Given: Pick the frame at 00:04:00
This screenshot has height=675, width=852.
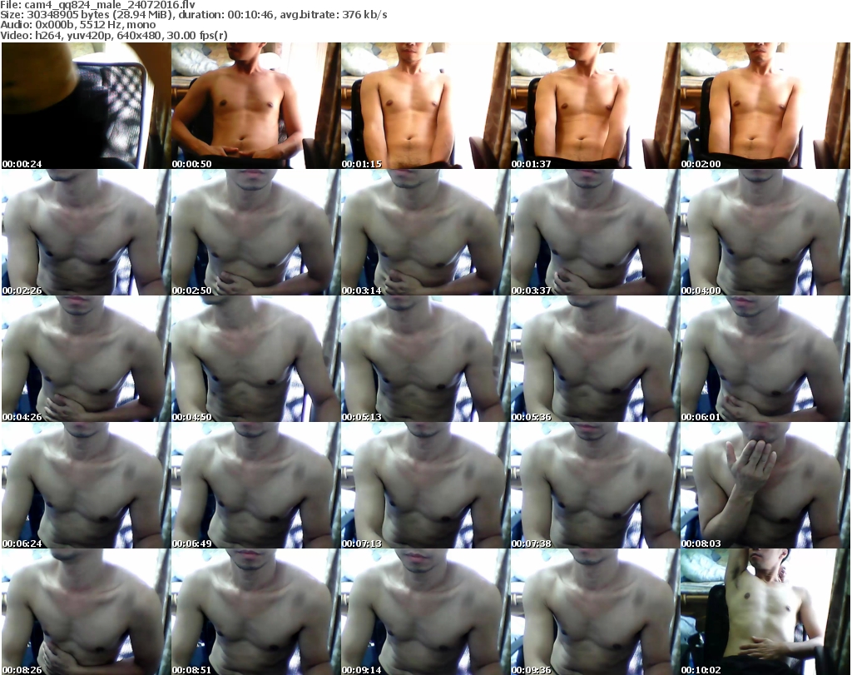Looking at the screenshot, I should click(765, 232).
